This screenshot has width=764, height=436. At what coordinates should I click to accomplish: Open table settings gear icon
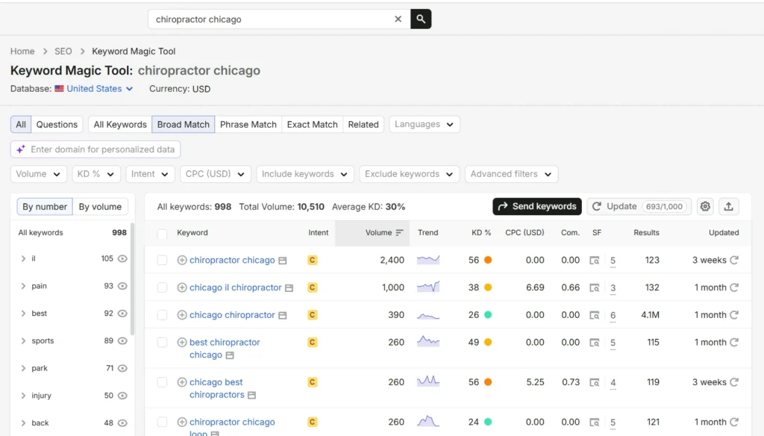(705, 206)
